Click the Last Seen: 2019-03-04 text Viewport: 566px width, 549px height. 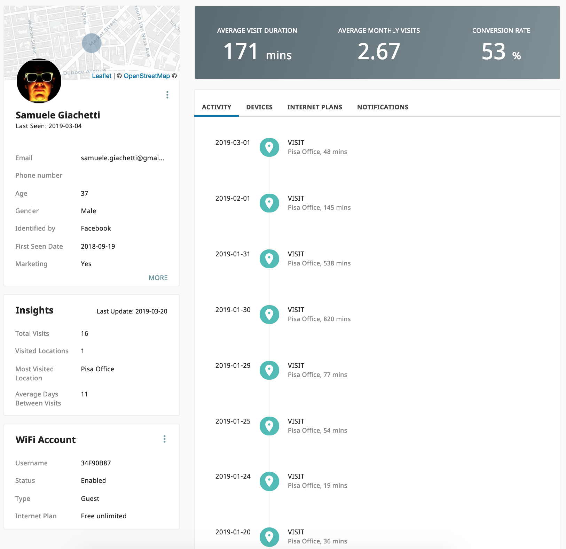[x=49, y=126]
